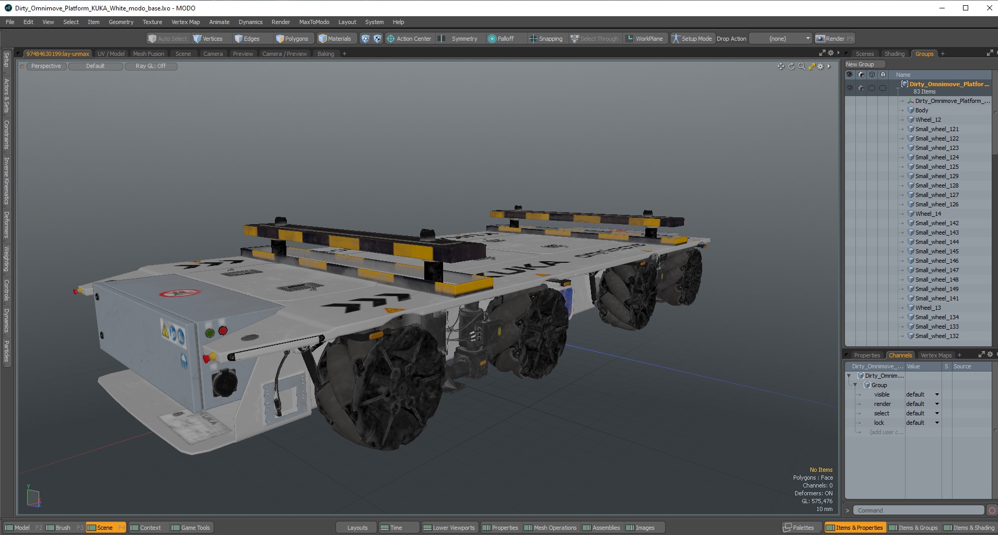Collapse the Group channel node
Screen dimensions: 998x535
(x=855, y=385)
